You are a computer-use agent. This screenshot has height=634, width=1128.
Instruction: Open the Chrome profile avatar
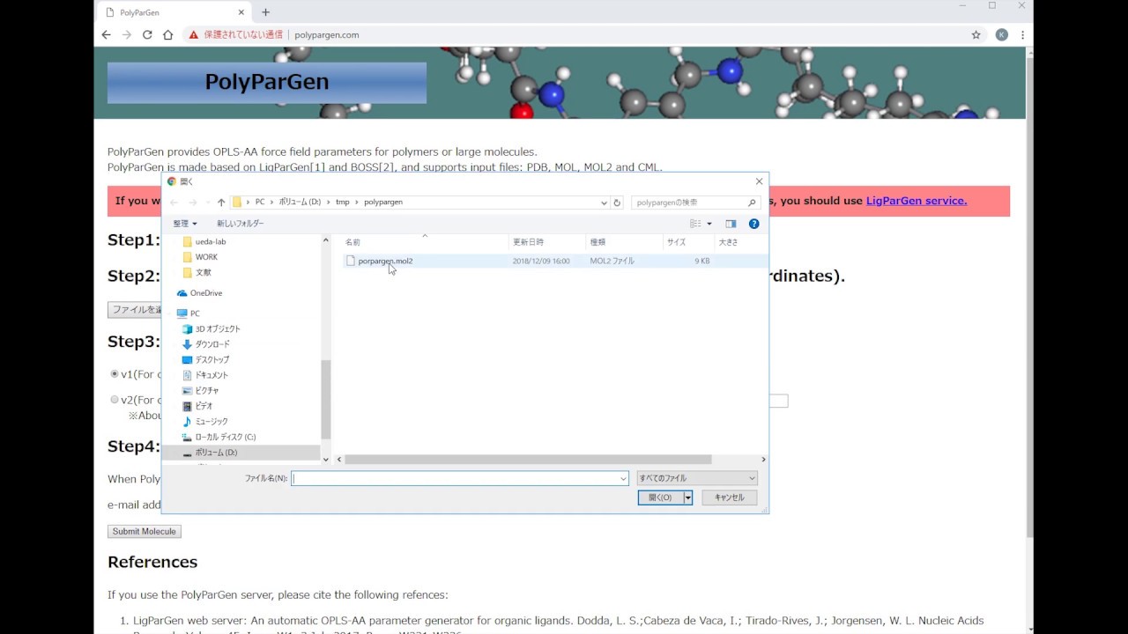1001,34
